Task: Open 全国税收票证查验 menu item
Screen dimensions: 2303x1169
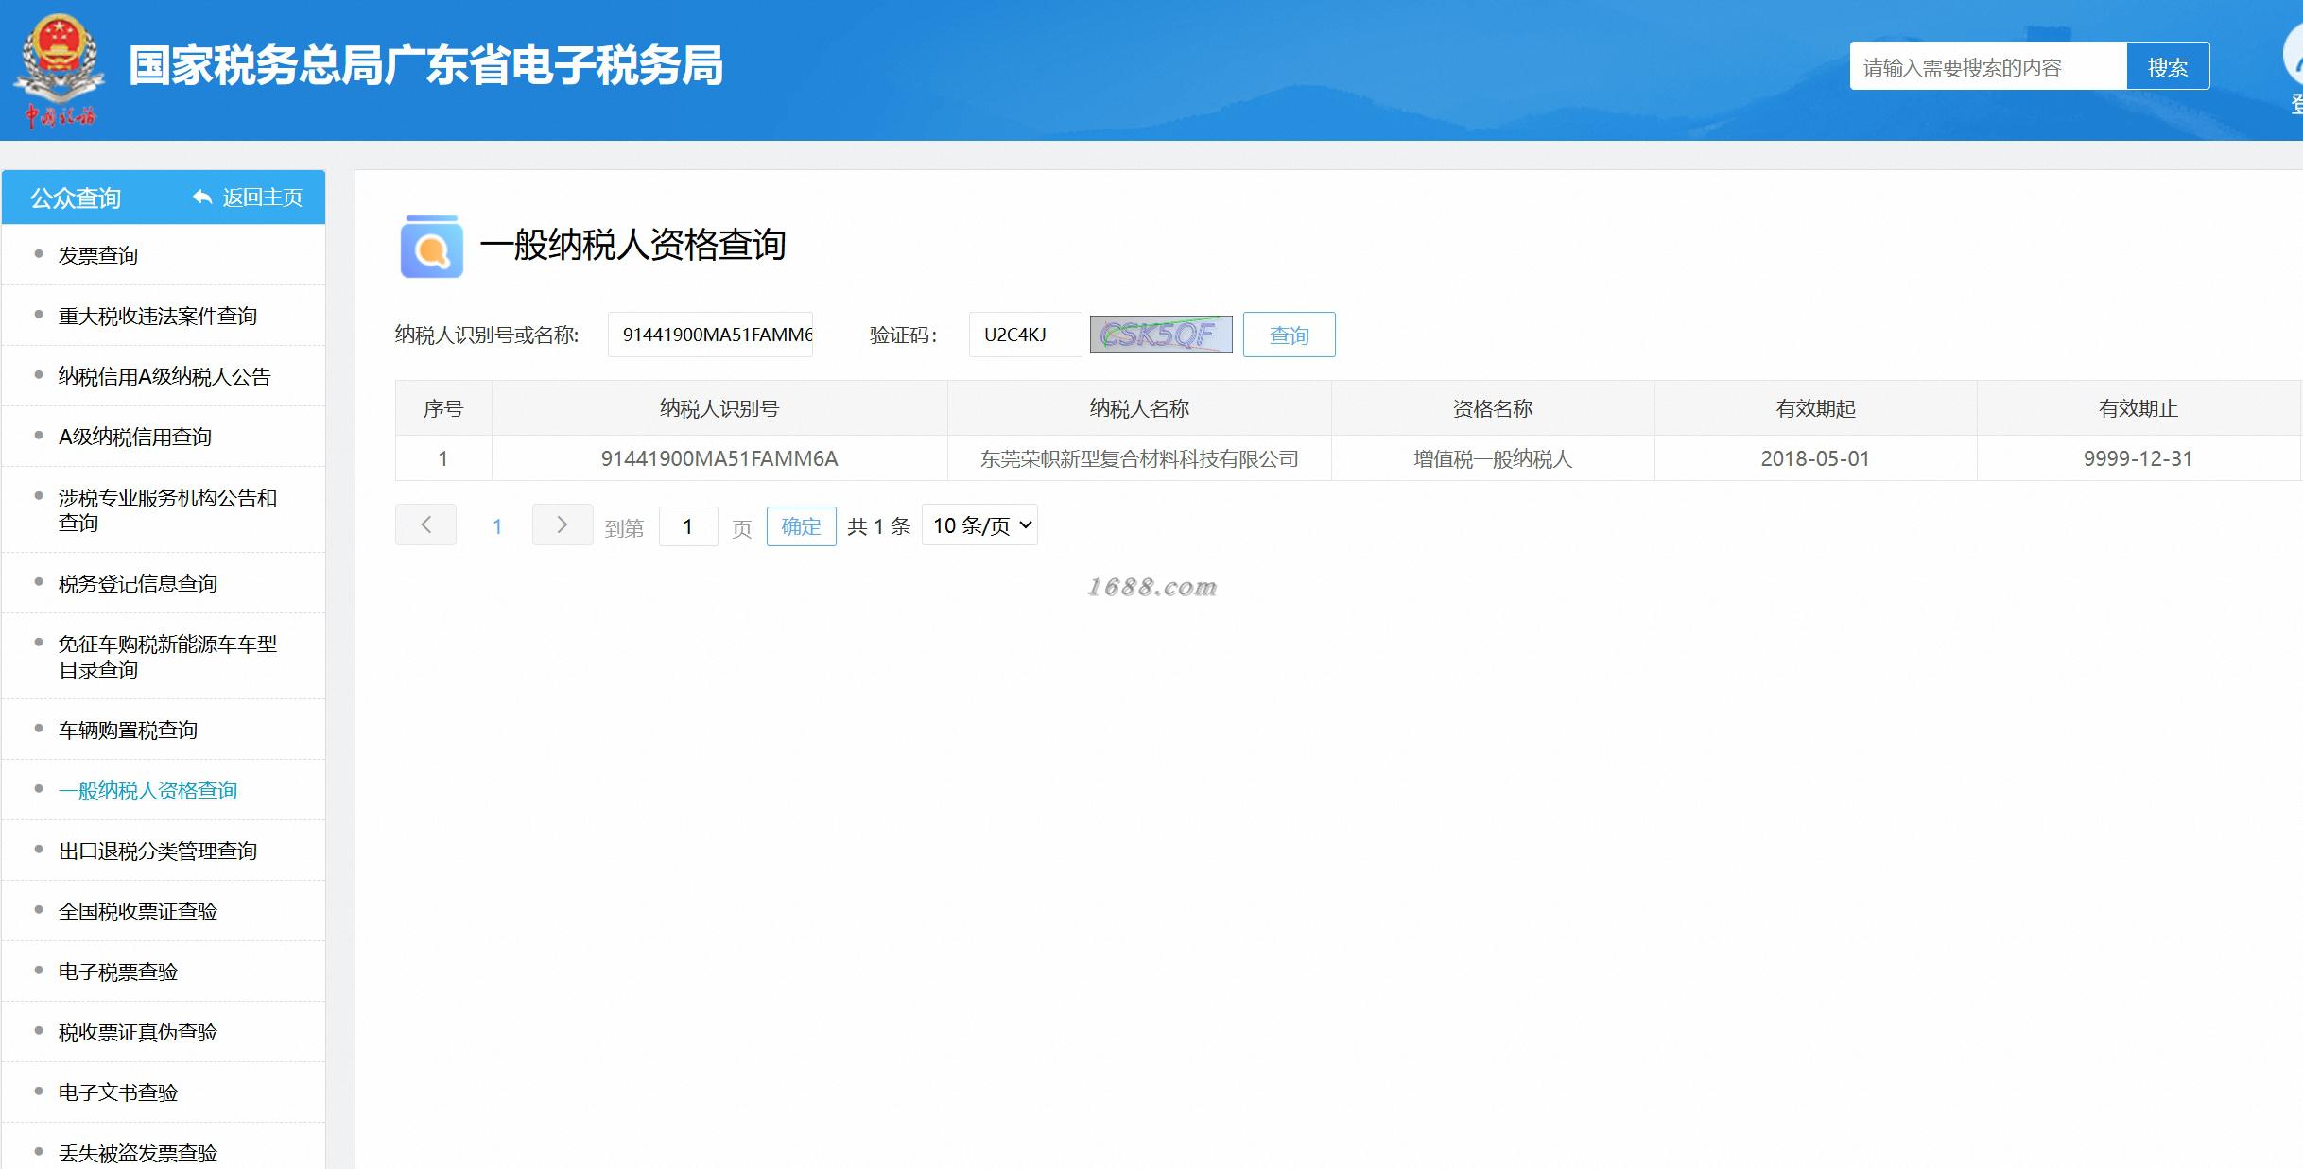Action: pyautogui.click(x=138, y=911)
